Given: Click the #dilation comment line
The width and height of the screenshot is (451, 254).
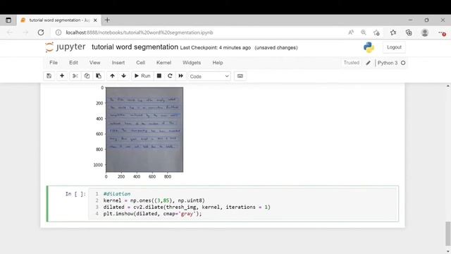Looking at the screenshot, I should click(x=117, y=194).
